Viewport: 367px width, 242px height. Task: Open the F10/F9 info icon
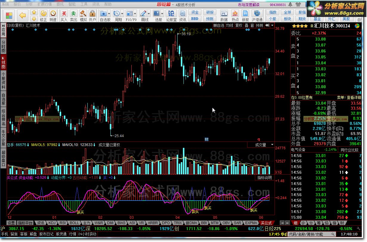[129, 13]
